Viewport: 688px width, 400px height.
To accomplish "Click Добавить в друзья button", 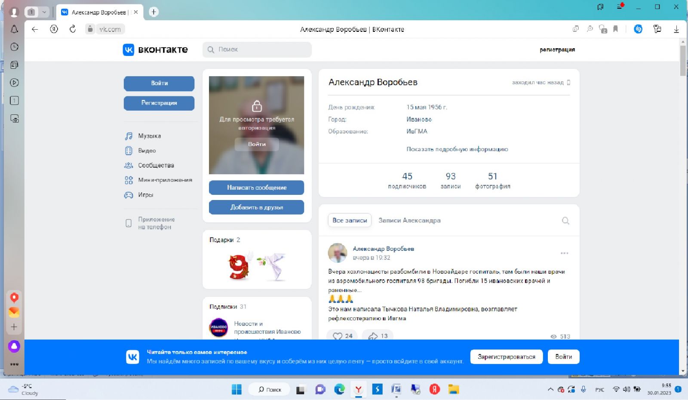I will pos(256,207).
